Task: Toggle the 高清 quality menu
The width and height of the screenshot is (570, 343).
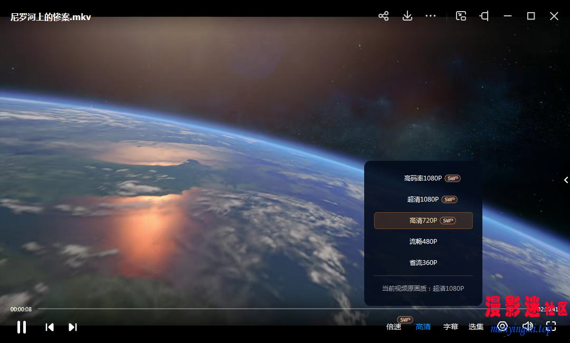Action: [423, 327]
